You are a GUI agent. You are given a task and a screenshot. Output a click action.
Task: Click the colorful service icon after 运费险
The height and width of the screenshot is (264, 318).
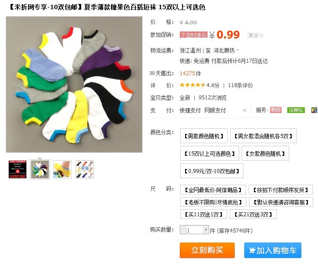point(314,110)
